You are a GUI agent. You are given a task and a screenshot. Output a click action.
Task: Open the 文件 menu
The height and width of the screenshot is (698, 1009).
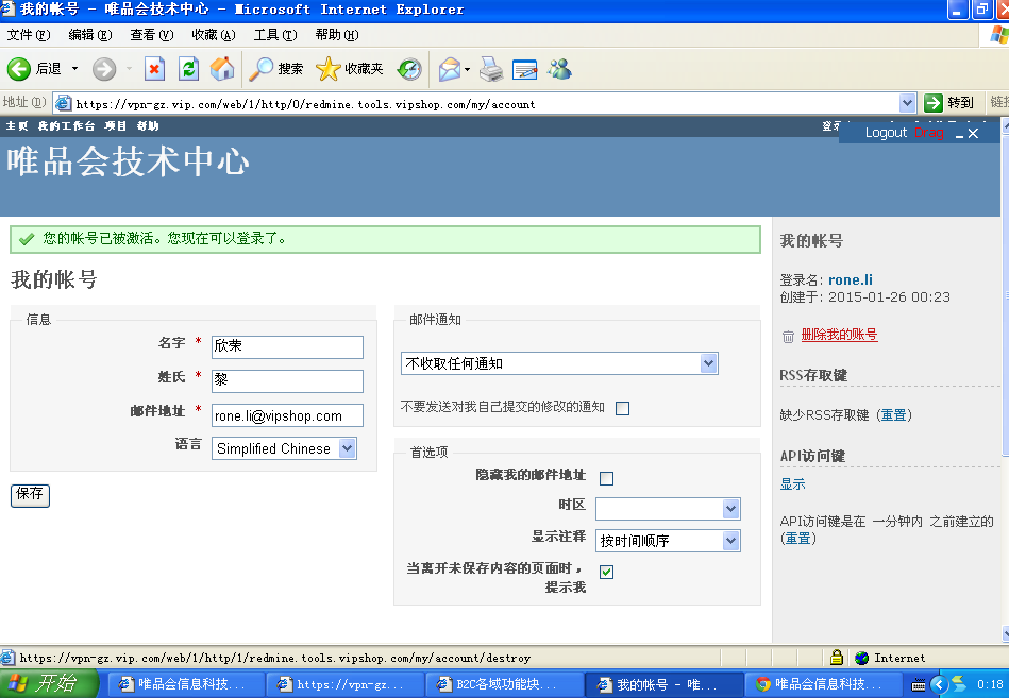[x=28, y=35]
